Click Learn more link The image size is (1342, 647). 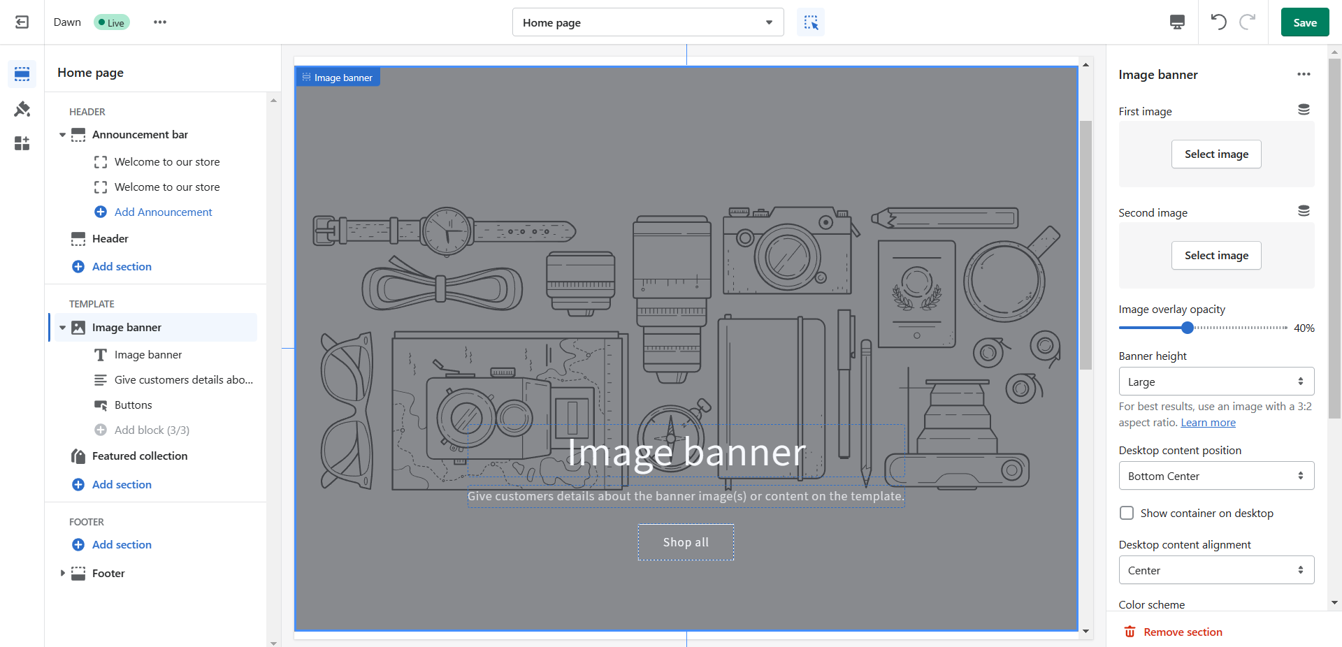(x=1208, y=423)
